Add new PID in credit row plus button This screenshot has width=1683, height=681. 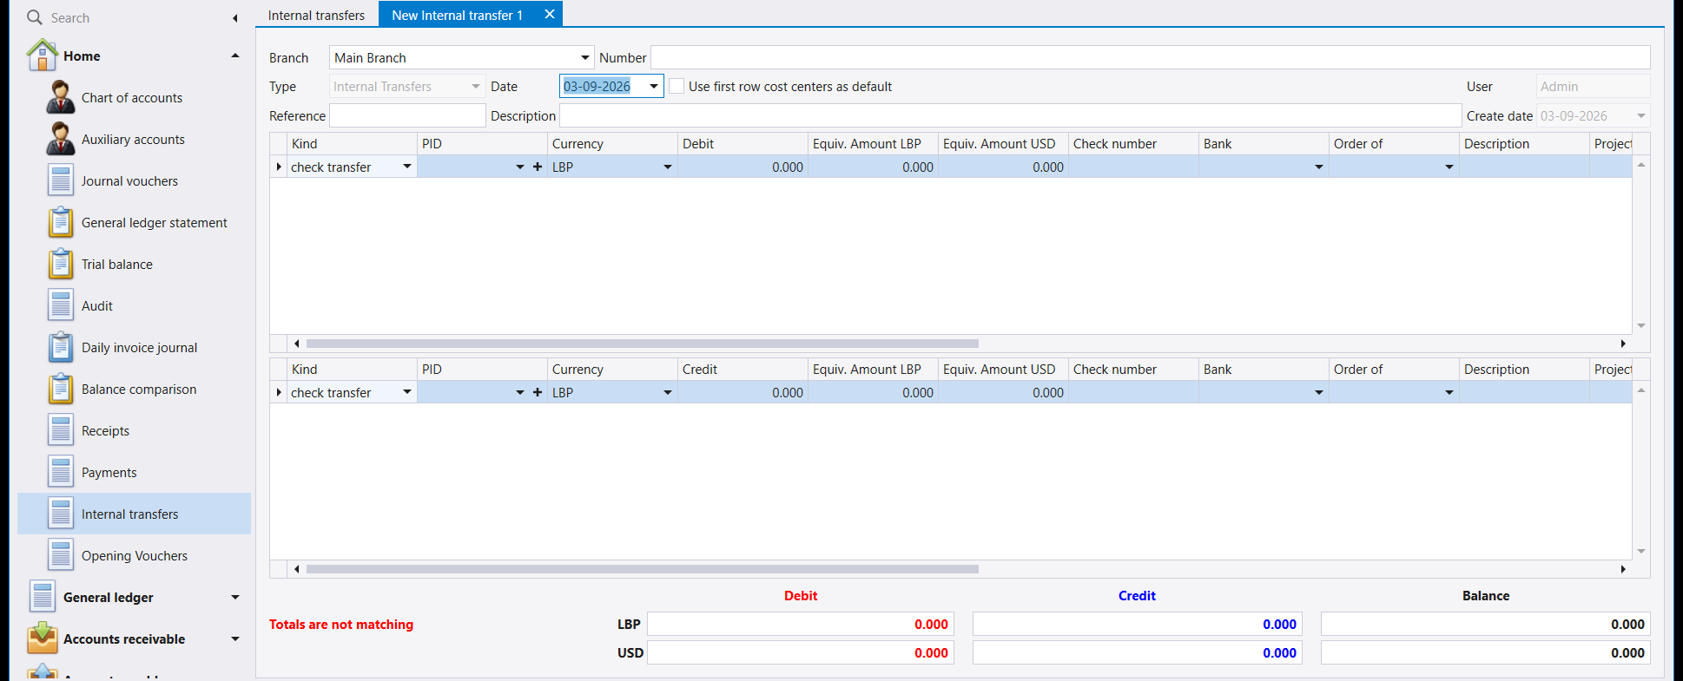(538, 392)
